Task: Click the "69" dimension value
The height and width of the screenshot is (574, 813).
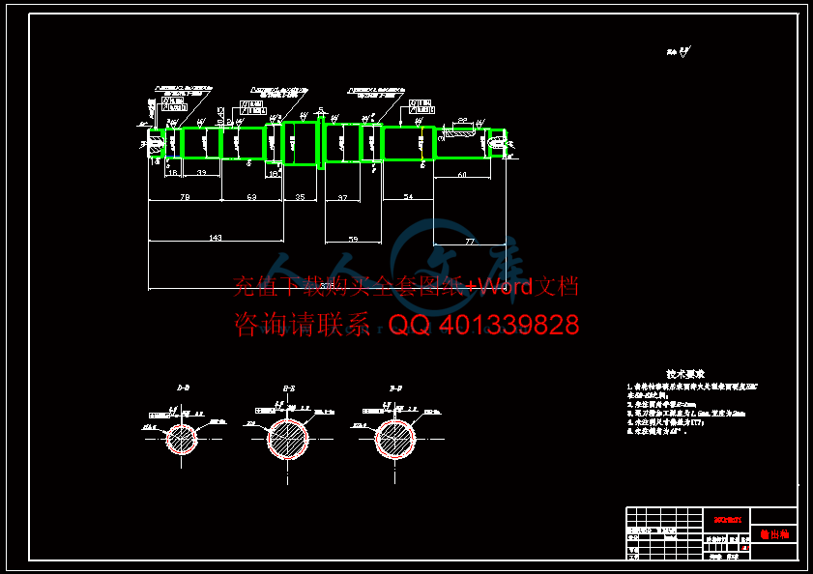Action: [251, 197]
